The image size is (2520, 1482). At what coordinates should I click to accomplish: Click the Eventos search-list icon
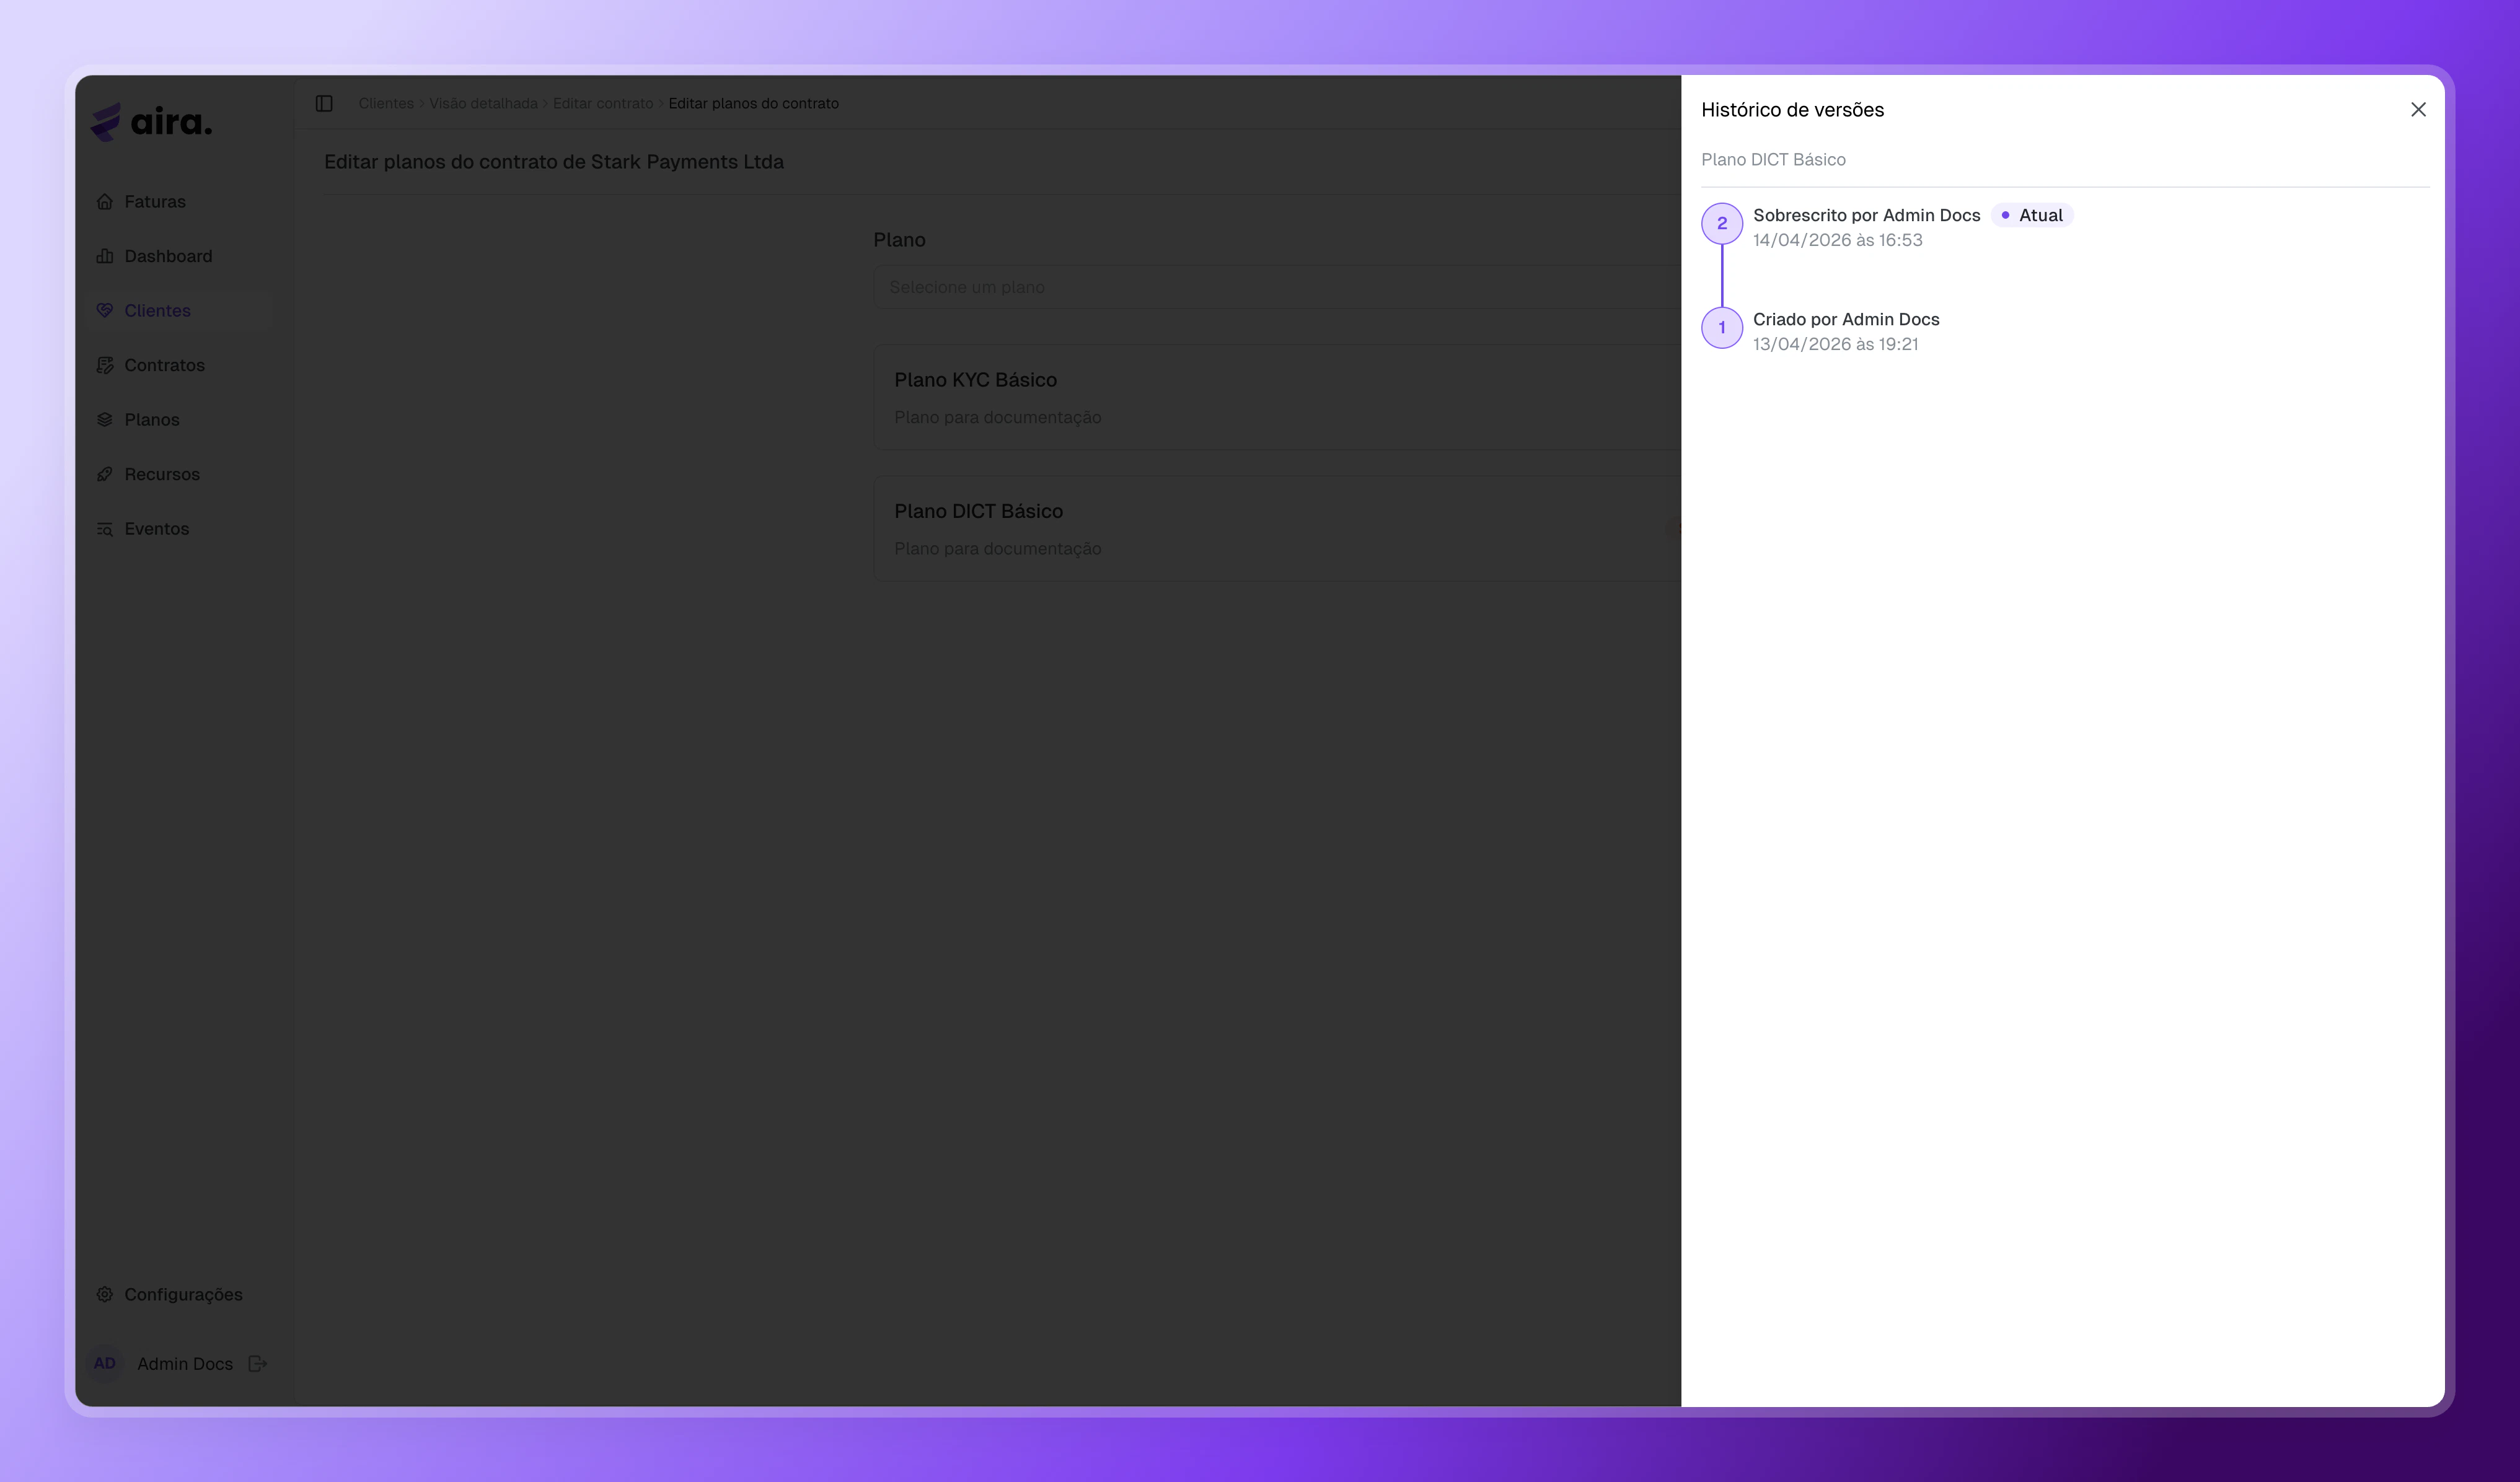(104, 529)
